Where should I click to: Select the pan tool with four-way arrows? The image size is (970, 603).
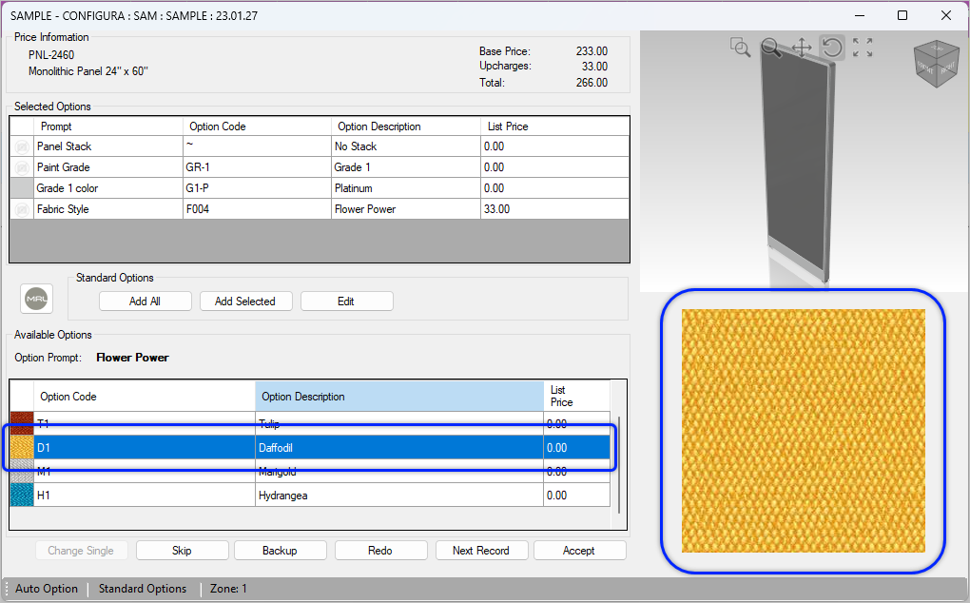click(802, 48)
